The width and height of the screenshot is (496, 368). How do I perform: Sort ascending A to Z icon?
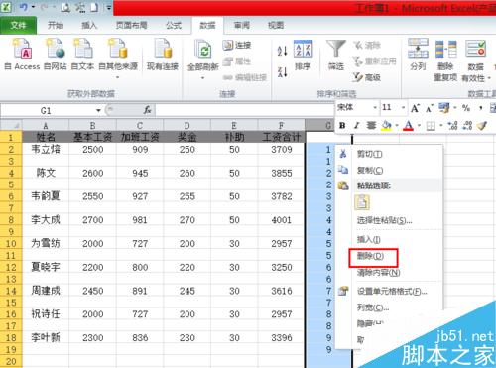[282, 51]
